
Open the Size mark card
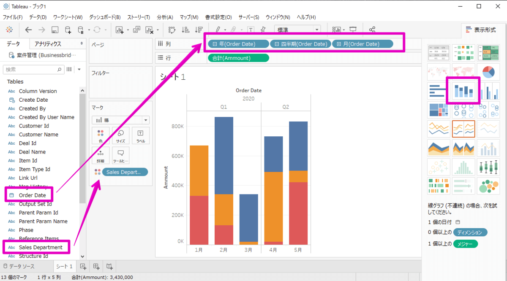click(x=120, y=135)
